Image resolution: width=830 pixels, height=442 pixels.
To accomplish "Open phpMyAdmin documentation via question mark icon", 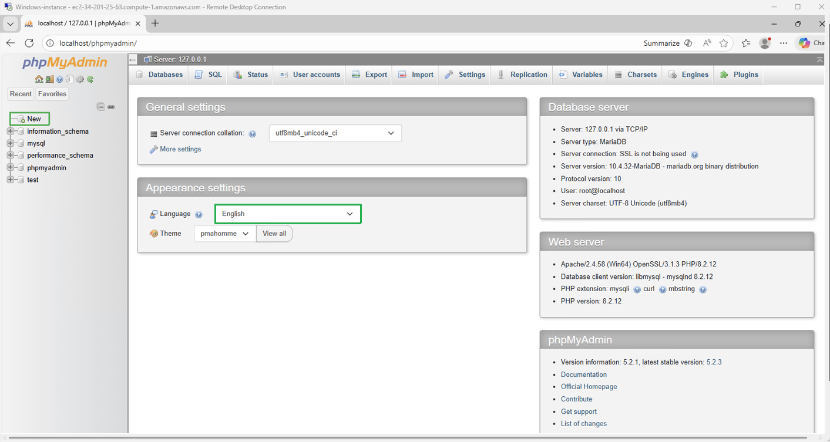I will coord(59,79).
